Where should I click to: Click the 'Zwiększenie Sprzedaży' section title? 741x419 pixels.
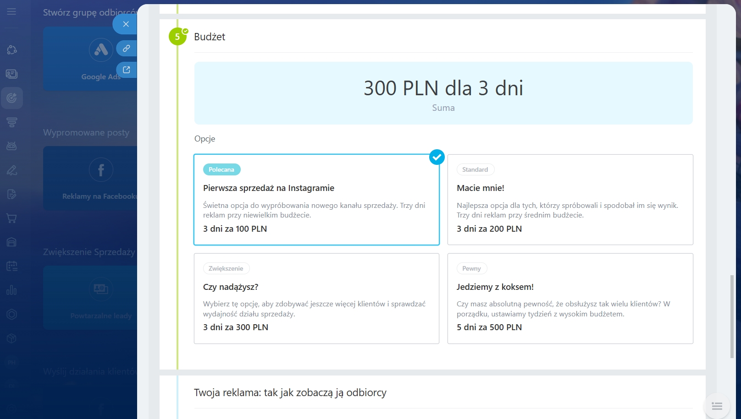click(89, 252)
